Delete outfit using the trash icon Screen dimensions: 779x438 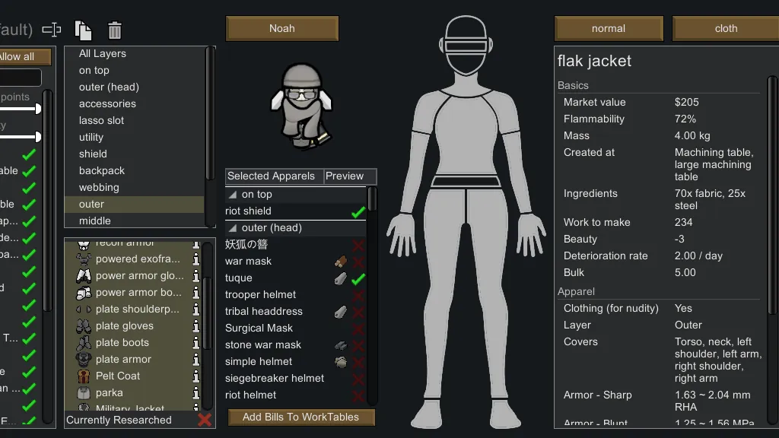coord(115,30)
